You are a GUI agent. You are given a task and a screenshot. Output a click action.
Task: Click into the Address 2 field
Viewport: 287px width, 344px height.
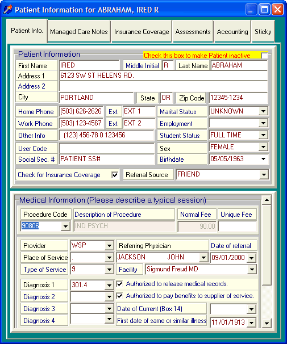point(163,86)
